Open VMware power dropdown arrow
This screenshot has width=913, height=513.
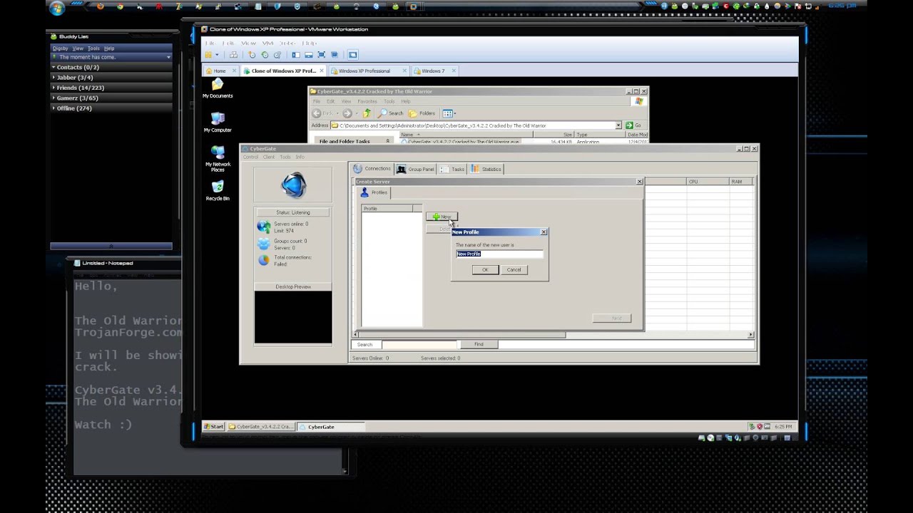(218, 55)
